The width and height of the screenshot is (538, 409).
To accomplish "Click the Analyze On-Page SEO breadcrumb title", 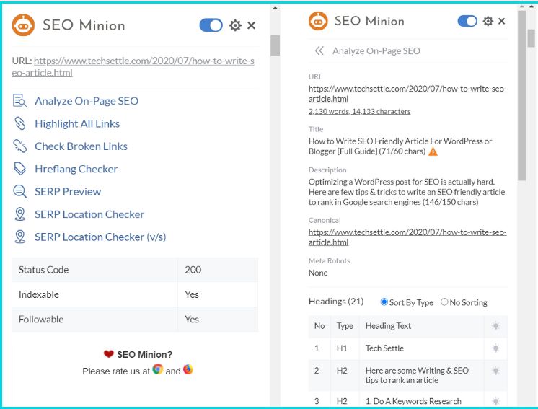I will (x=376, y=50).
